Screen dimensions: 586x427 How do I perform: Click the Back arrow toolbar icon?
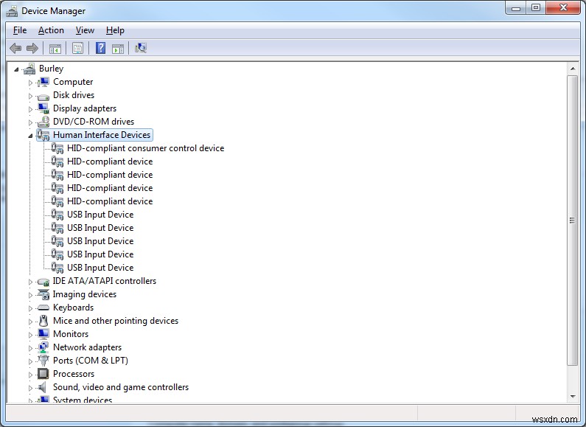15,48
